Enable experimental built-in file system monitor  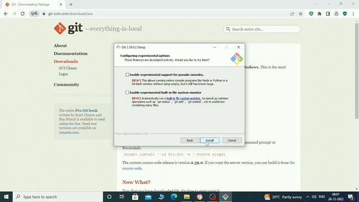tap(127, 93)
